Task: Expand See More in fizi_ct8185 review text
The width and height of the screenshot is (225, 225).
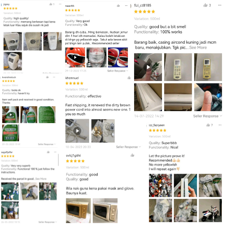Action: click(x=198, y=48)
